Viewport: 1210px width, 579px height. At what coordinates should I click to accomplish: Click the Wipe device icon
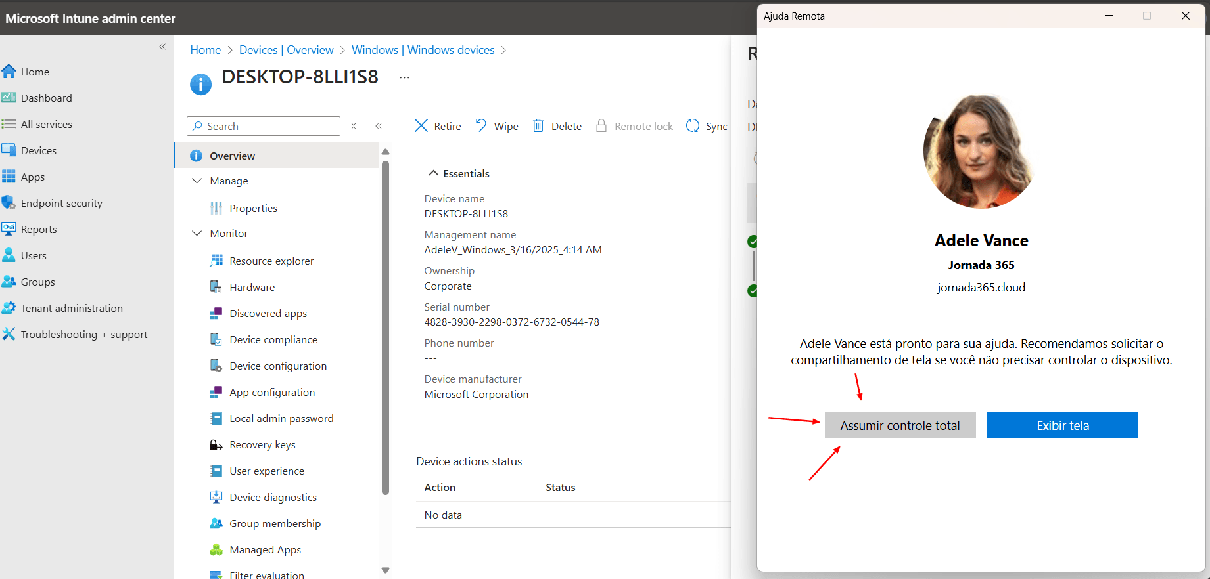click(481, 125)
